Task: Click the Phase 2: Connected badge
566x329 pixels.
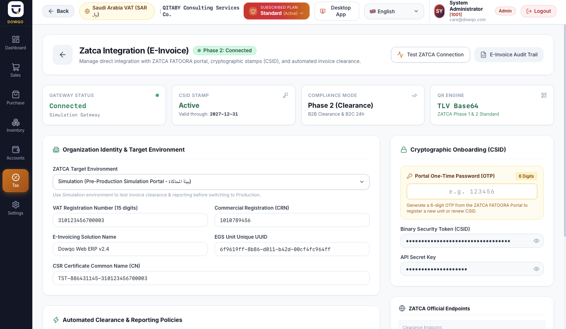Action: tap(224, 51)
